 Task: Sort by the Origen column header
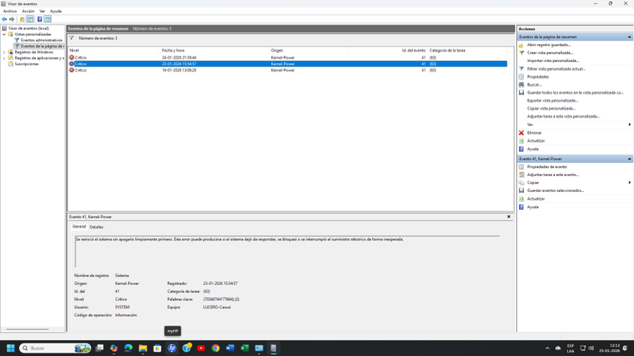pos(309,50)
